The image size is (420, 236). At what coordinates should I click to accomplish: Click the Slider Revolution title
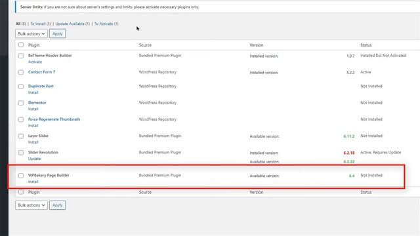43,153
